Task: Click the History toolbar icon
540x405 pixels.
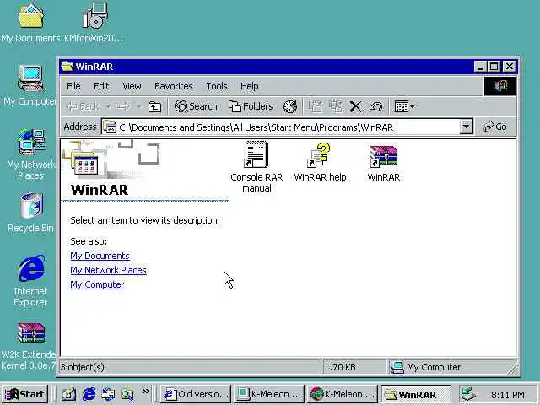Action: click(x=290, y=106)
